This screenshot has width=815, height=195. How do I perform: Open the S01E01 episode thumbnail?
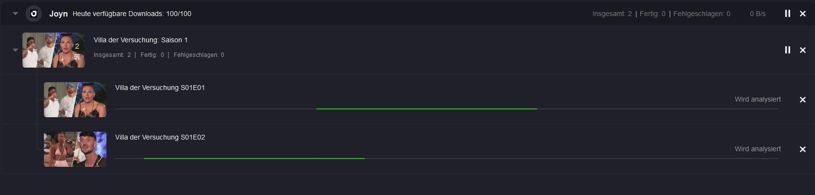click(75, 100)
